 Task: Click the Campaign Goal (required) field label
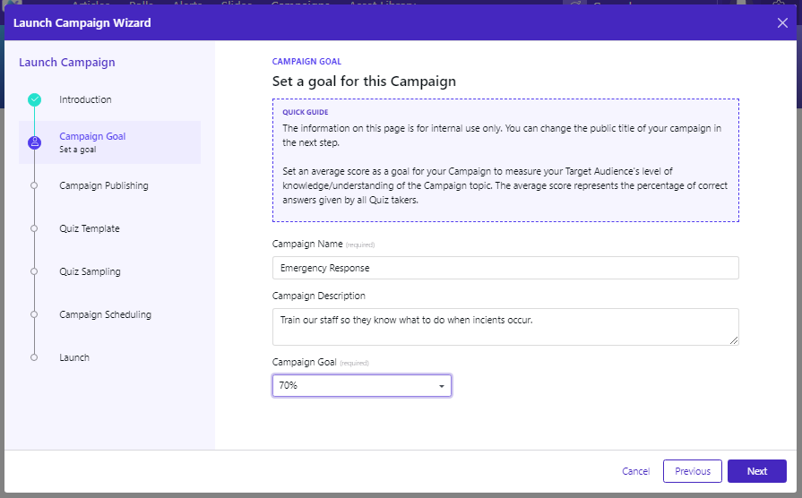pyautogui.click(x=320, y=363)
